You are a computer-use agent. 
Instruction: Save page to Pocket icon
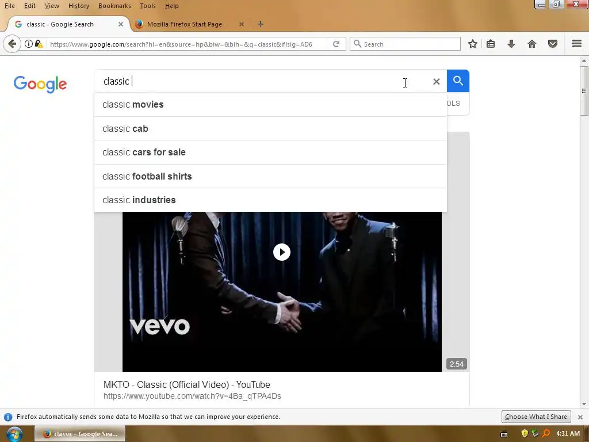coord(553,44)
